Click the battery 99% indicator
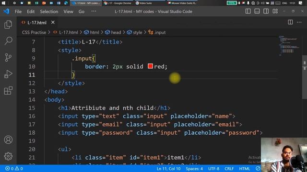 (232, 3)
